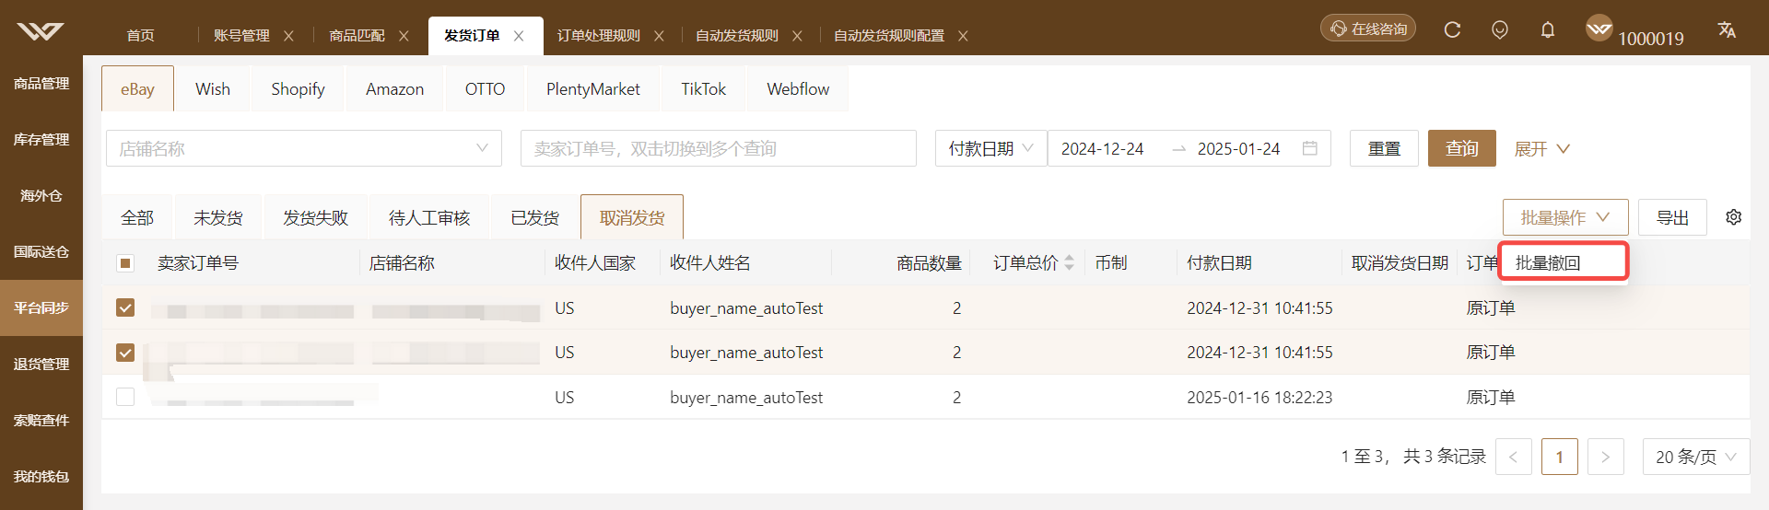Click the start date 2024-12-24 field
This screenshot has width=1769, height=510.
click(1103, 148)
